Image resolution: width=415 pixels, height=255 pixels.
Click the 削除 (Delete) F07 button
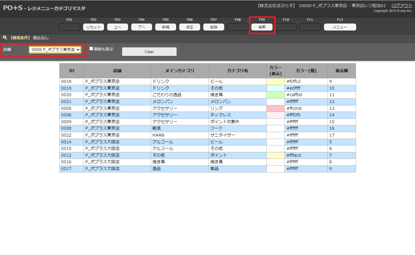[214, 27]
